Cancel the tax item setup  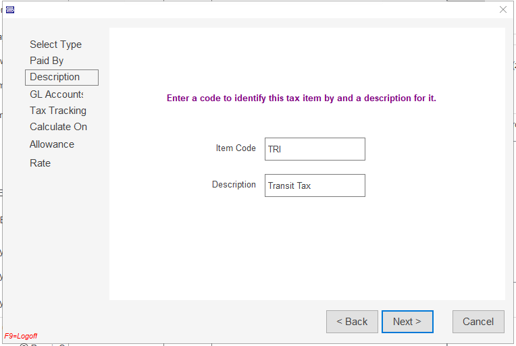[478, 322]
